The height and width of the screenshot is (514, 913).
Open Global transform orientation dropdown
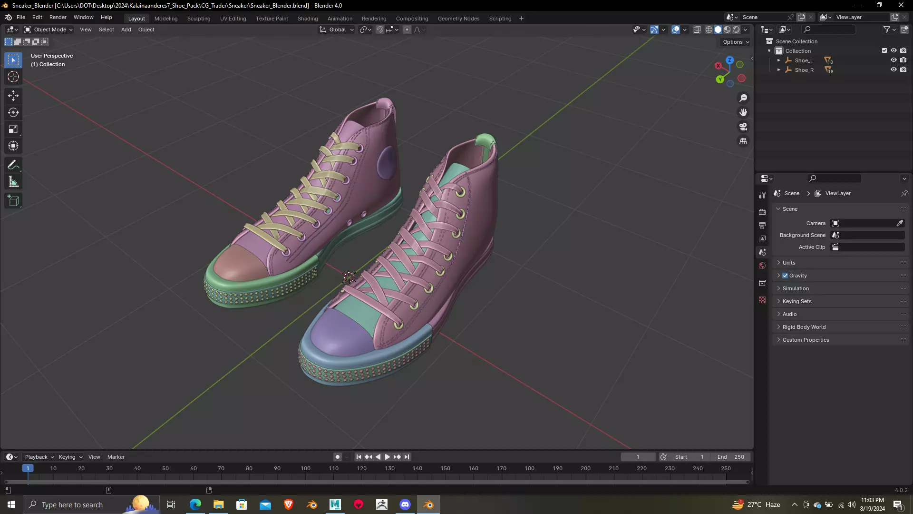pyautogui.click(x=337, y=30)
